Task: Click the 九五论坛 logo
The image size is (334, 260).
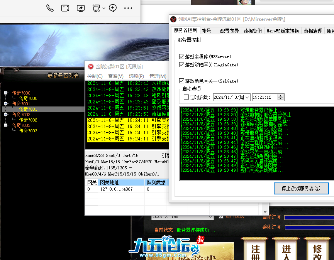Action: (x=166, y=247)
